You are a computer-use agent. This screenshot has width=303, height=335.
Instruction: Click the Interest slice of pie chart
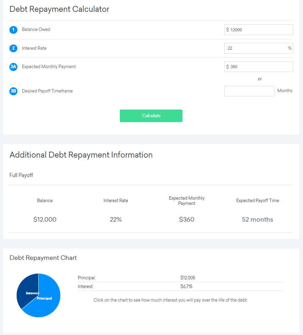pos(27,289)
